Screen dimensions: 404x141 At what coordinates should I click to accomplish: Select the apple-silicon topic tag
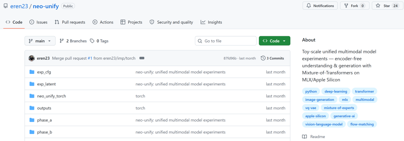click(x=315, y=116)
